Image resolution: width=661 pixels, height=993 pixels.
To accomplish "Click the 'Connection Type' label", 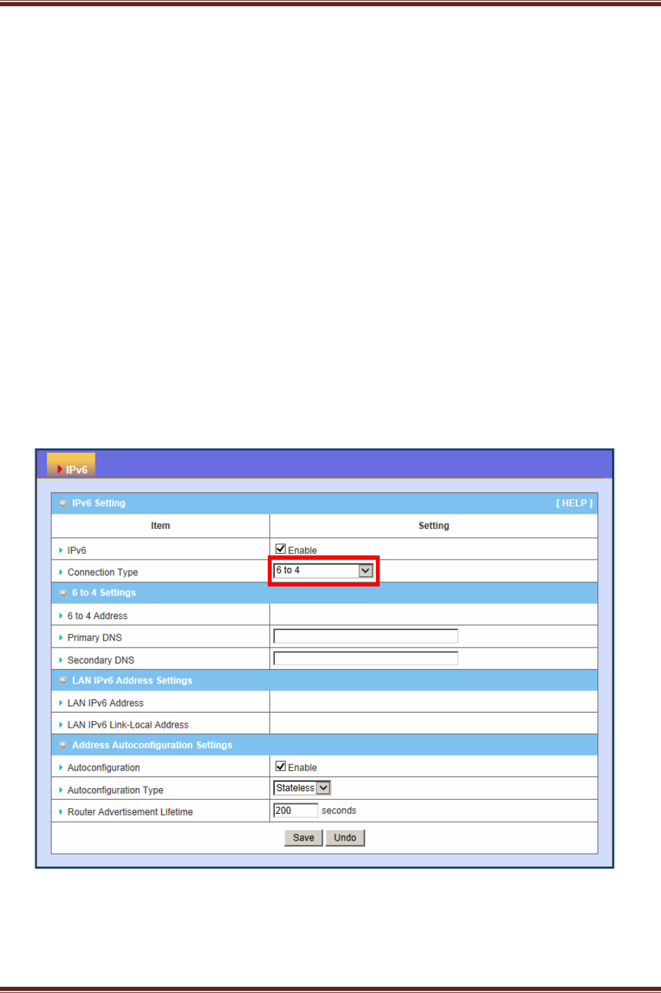I will click(x=102, y=572).
